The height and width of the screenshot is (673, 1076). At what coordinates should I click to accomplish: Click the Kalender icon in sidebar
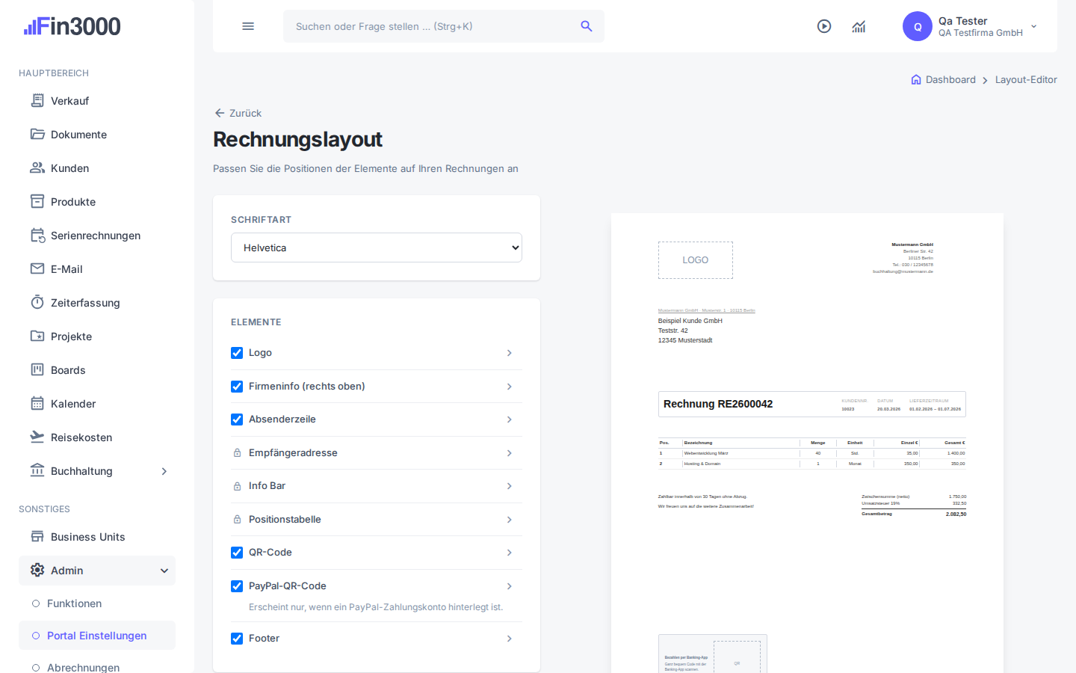(37, 403)
